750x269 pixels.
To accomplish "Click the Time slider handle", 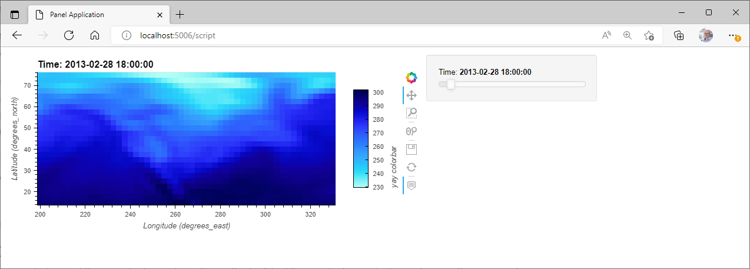I will pos(451,84).
